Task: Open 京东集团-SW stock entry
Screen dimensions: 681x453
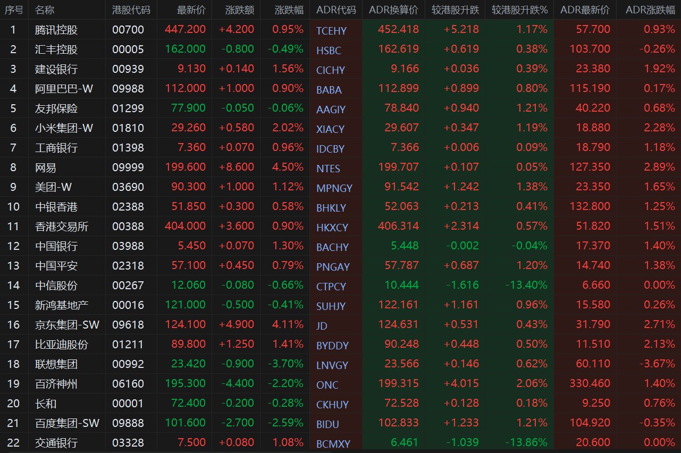Action: click(67, 324)
